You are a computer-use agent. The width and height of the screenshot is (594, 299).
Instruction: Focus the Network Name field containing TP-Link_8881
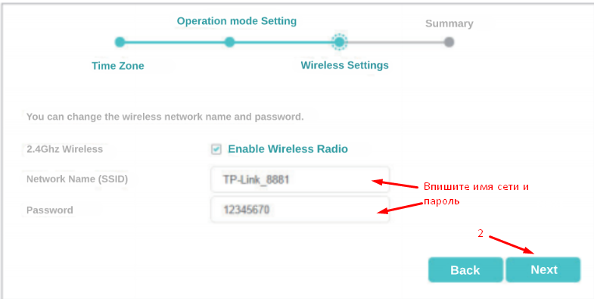(x=300, y=179)
